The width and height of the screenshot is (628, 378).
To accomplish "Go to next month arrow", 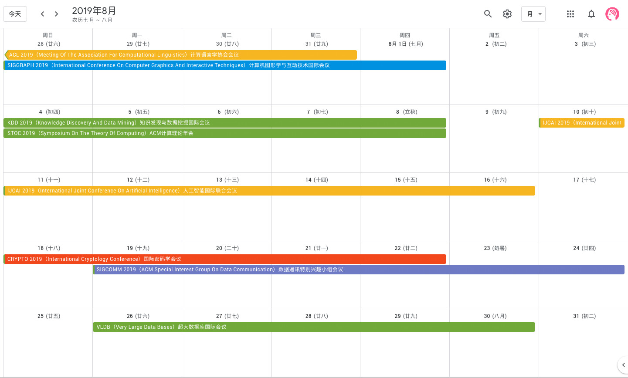I will click(56, 14).
